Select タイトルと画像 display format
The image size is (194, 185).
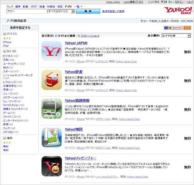(65, 36)
